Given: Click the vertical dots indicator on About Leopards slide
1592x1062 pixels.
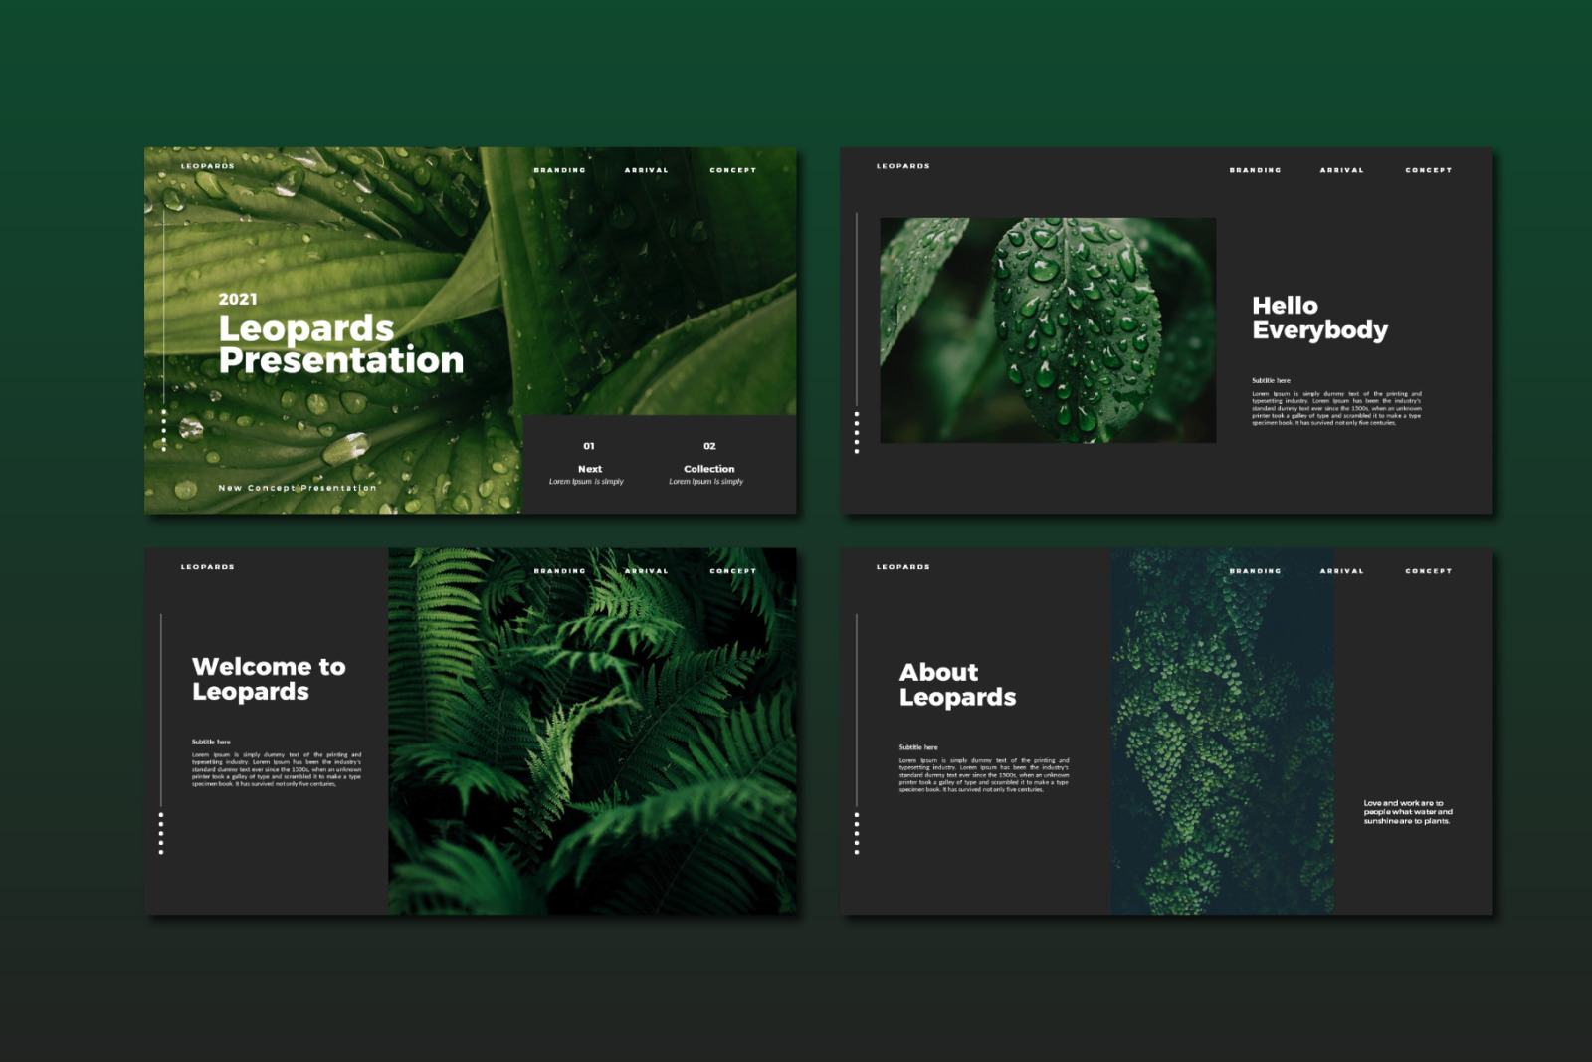Looking at the screenshot, I should [x=856, y=833].
